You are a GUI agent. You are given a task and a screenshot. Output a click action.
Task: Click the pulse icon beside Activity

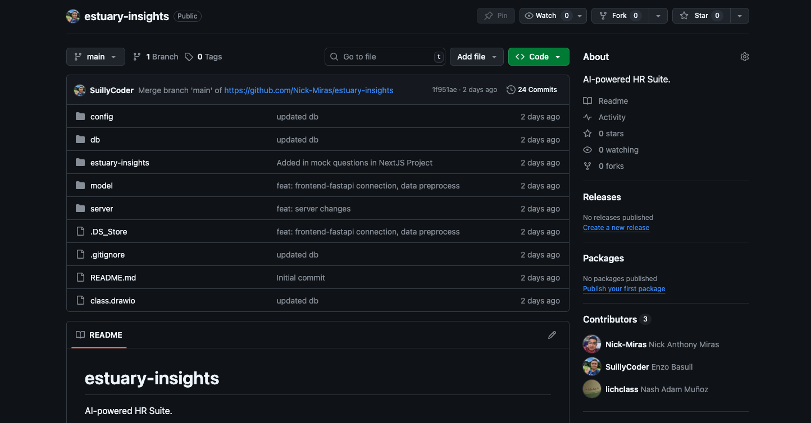pos(587,117)
